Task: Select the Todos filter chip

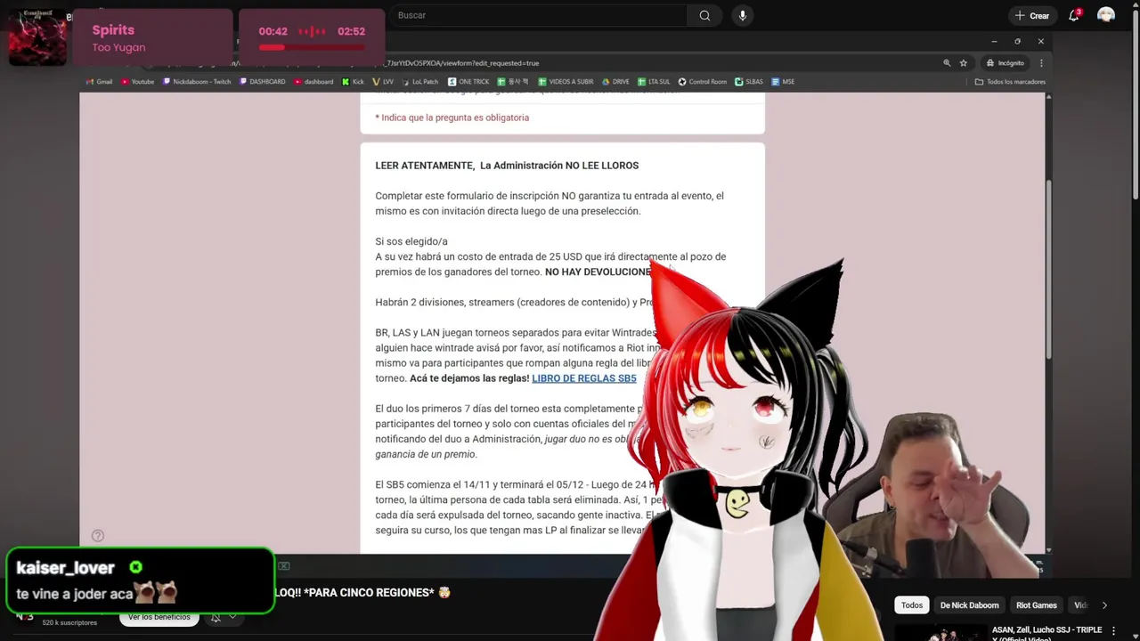Action: coord(911,605)
